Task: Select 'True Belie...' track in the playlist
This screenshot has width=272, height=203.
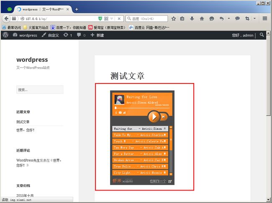Action: 140,167
